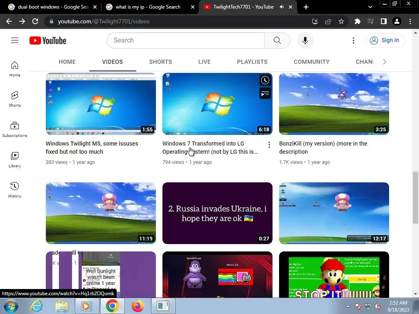This screenshot has width=419, height=314.
Task: Click browser back arrow
Action: tap(9, 21)
